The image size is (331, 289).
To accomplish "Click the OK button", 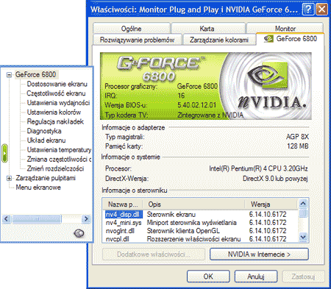I will (208, 276).
